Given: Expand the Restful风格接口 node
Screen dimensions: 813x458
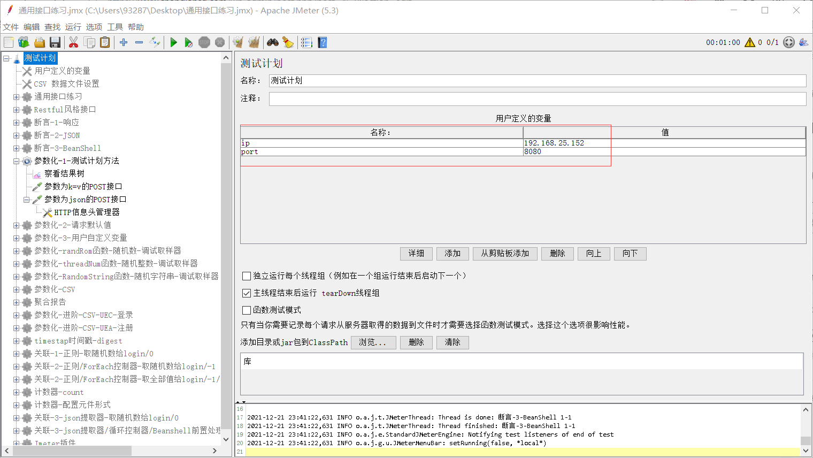Looking at the screenshot, I should [17, 110].
